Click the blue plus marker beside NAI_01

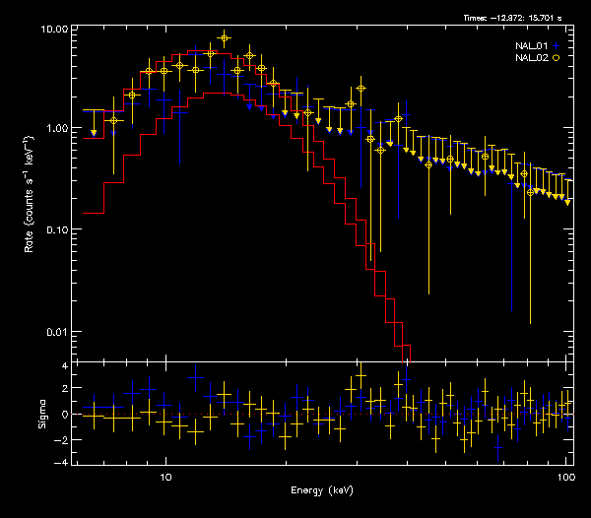click(x=557, y=46)
